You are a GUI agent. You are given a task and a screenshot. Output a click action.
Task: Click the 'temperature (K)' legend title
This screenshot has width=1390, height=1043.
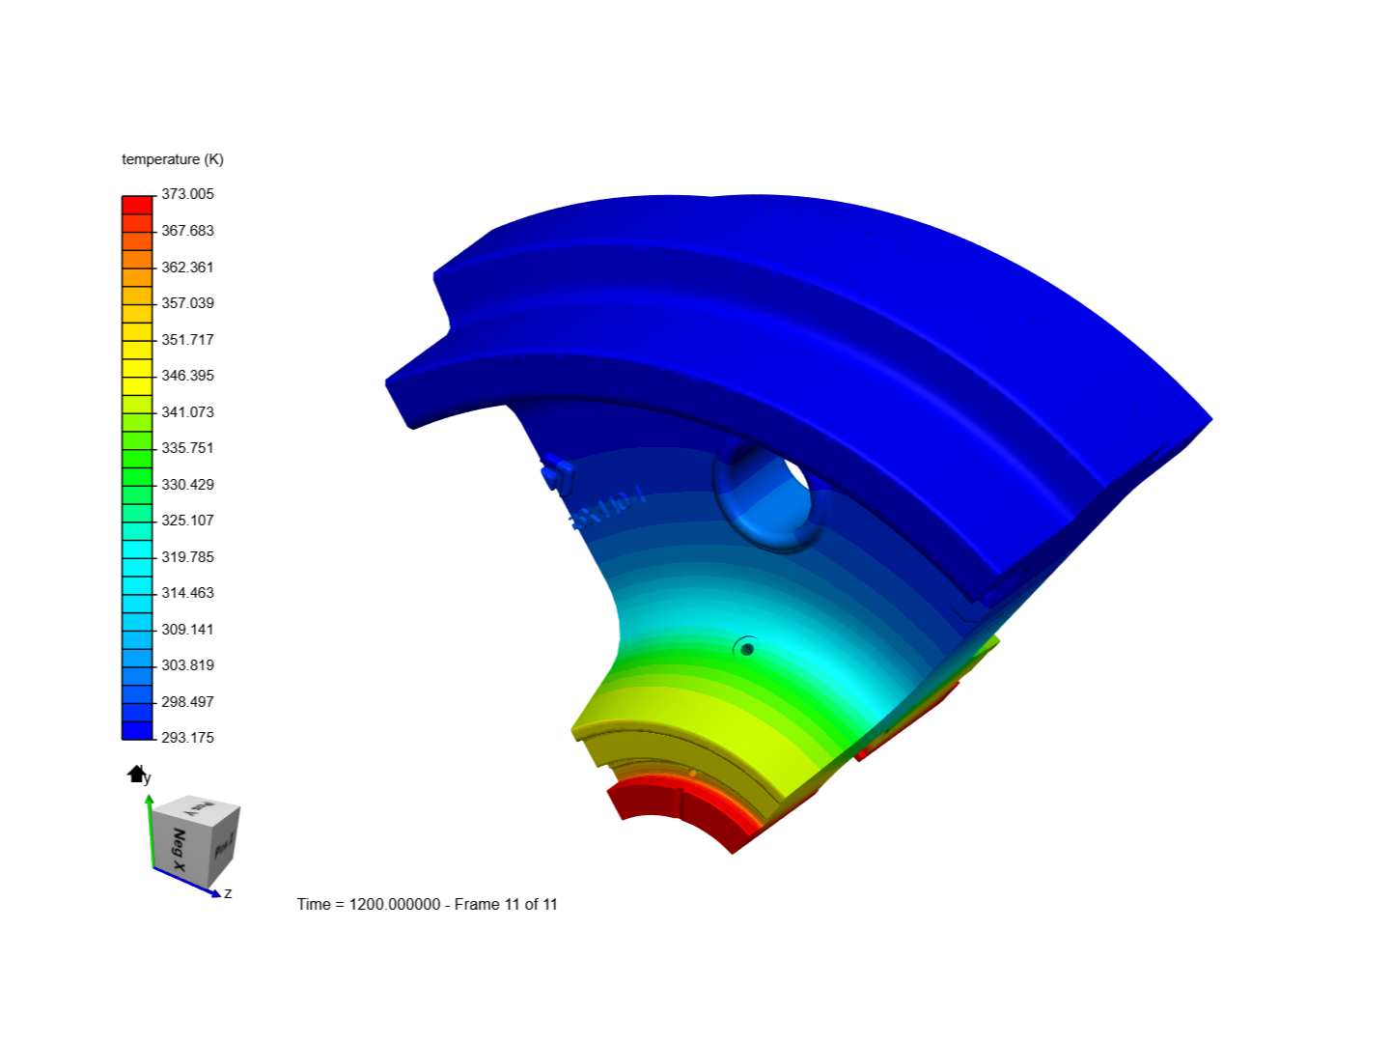point(173,159)
